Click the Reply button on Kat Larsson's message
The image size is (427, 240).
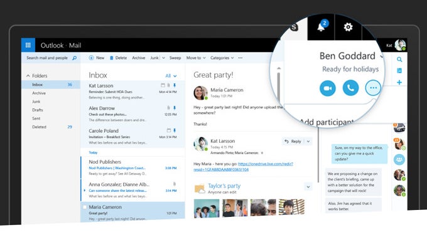pyautogui.click(x=293, y=142)
